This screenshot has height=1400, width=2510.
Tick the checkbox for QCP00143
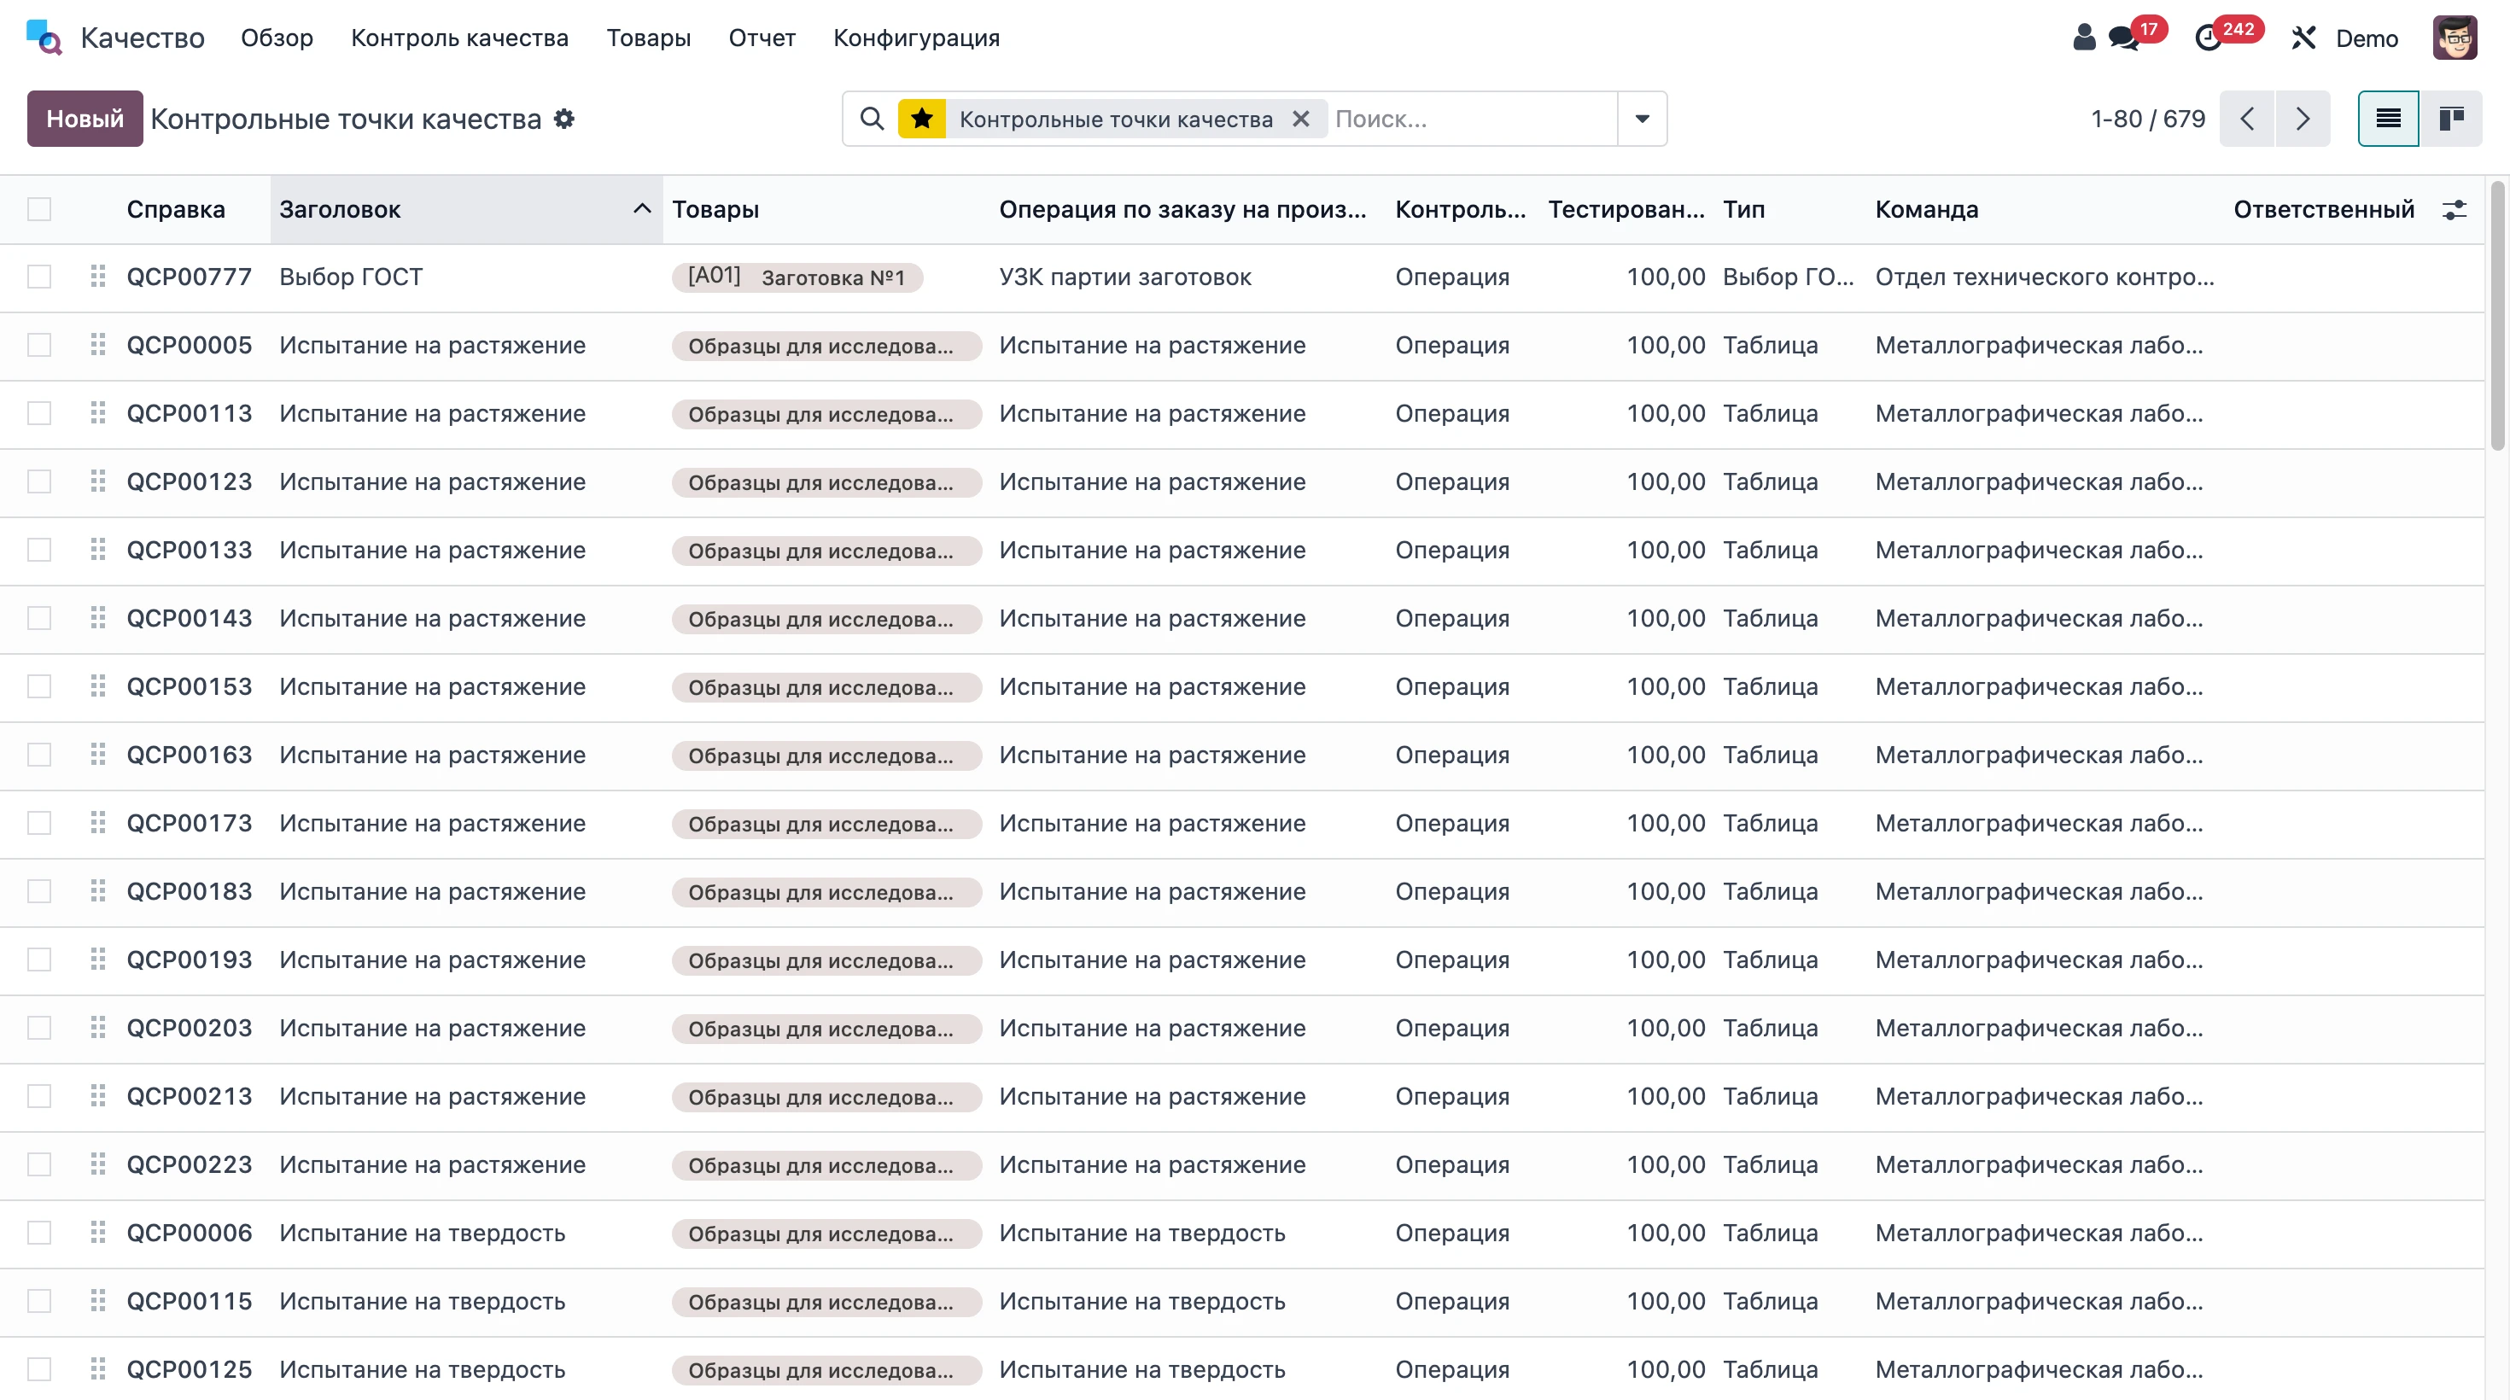click(39, 618)
